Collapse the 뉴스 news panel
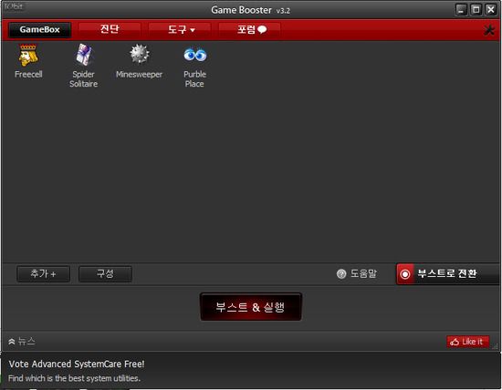Viewport: 502px width, 390px height. click(x=22, y=342)
